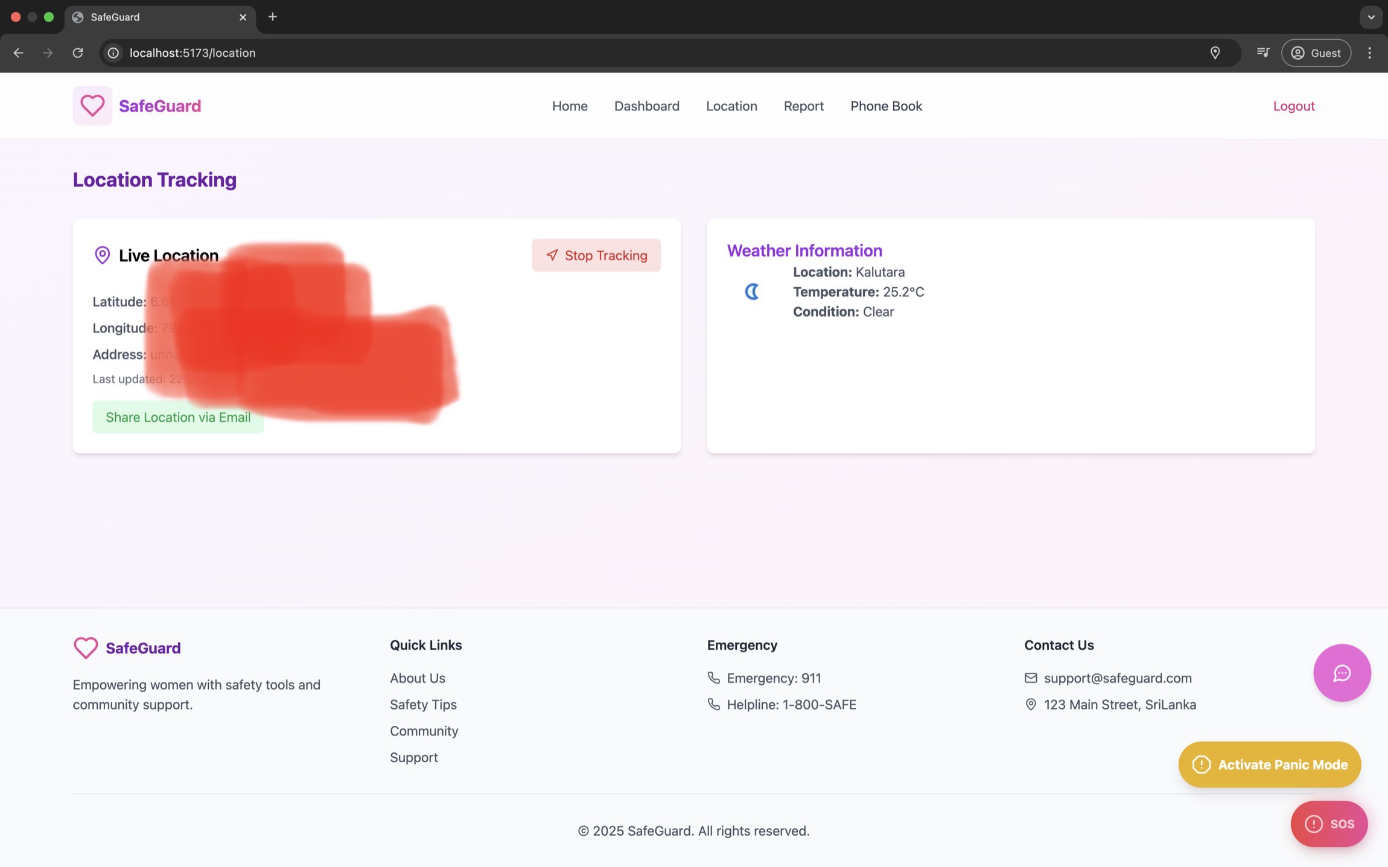Reload the current page
Viewport: 1388px width, 867px height.
pos(77,52)
